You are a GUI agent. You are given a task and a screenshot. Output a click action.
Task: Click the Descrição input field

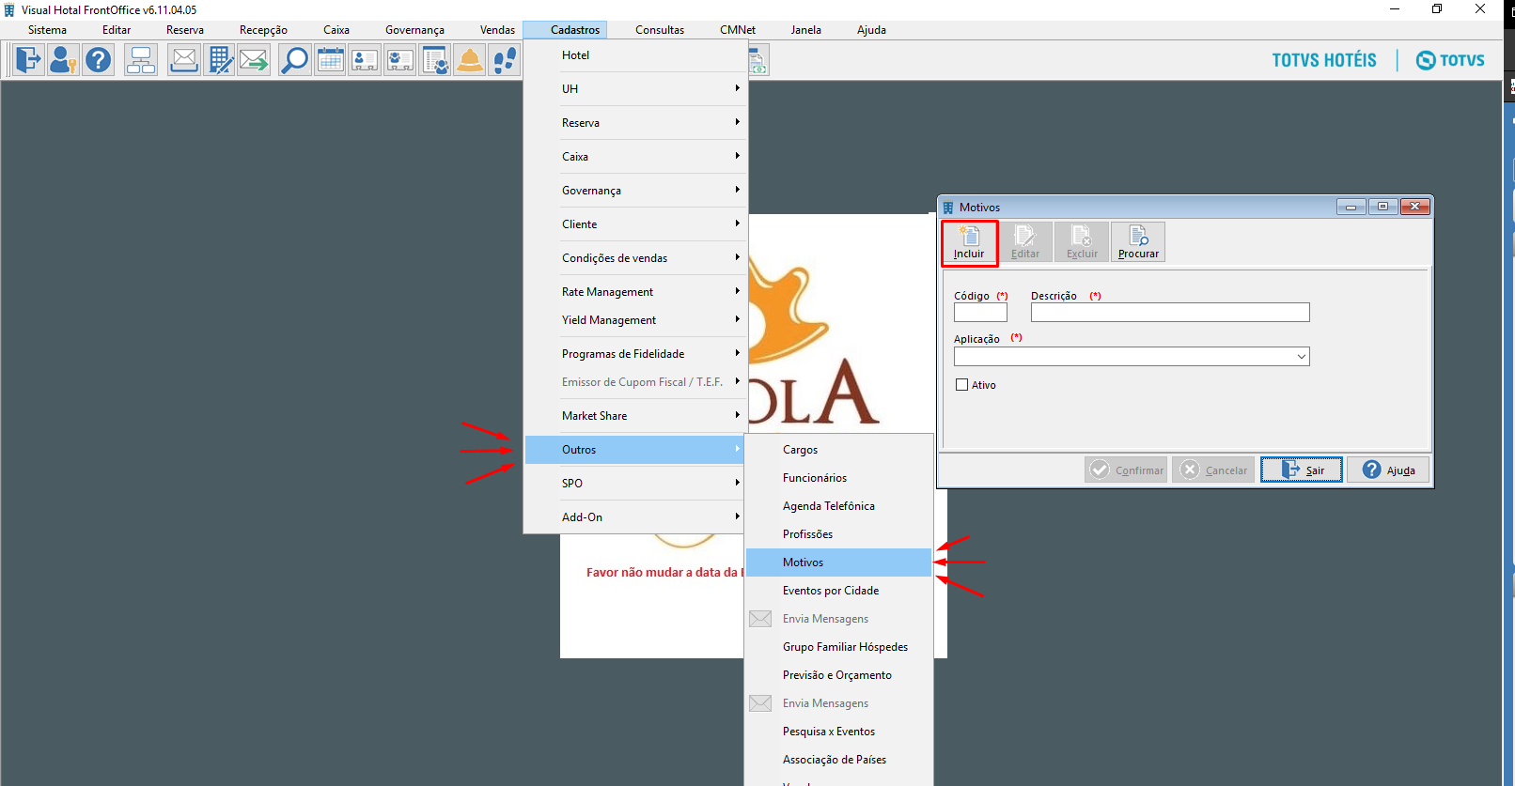click(x=1170, y=313)
